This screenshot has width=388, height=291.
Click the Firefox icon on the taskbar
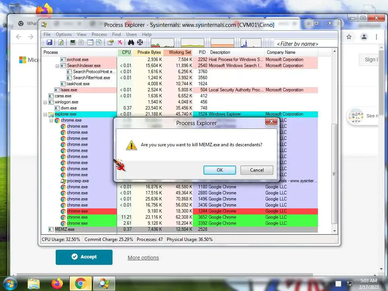(57, 283)
